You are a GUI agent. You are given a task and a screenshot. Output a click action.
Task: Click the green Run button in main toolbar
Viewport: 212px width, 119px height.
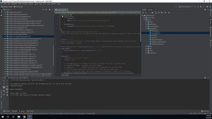[x=195, y=7]
